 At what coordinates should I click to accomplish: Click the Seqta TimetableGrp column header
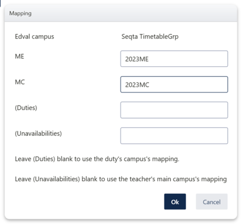coord(150,37)
